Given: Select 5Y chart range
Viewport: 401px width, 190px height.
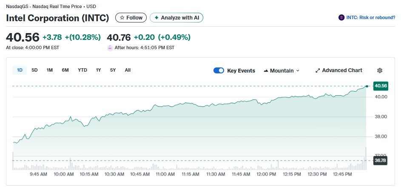Looking at the screenshot, I should [113, 70].
